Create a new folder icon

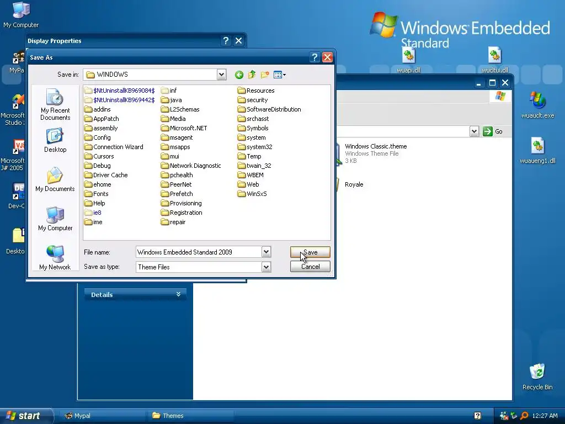(265, 75)
